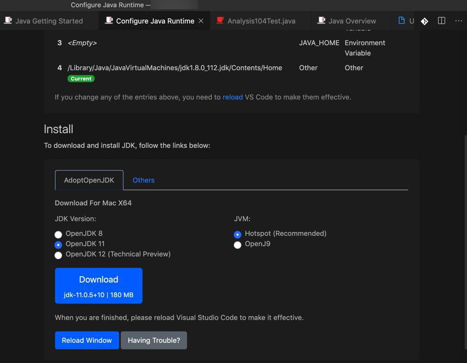The width and height of the screenshot is (467, 363).
Task: Click the vertical scrollbar on the right
Action: (465, 242)
